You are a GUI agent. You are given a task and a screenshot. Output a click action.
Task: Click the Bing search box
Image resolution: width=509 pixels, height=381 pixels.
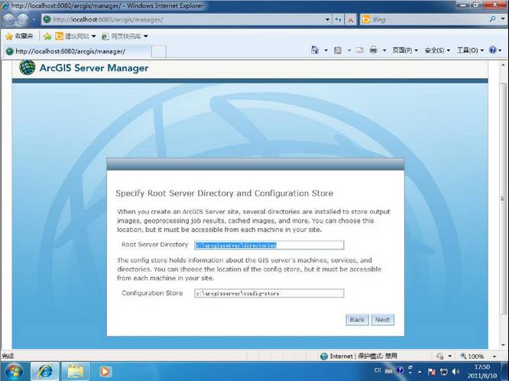click(425, 19)
